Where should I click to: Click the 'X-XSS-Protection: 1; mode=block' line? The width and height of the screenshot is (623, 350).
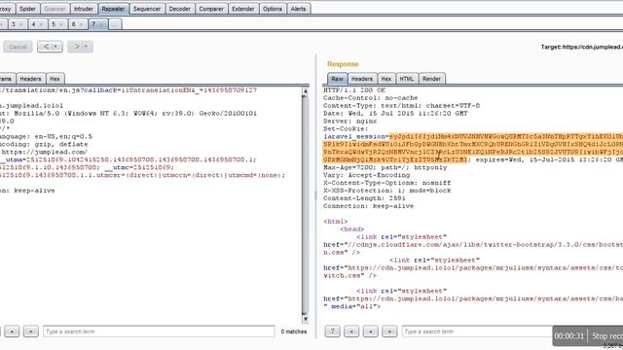(x=387, y=191)
